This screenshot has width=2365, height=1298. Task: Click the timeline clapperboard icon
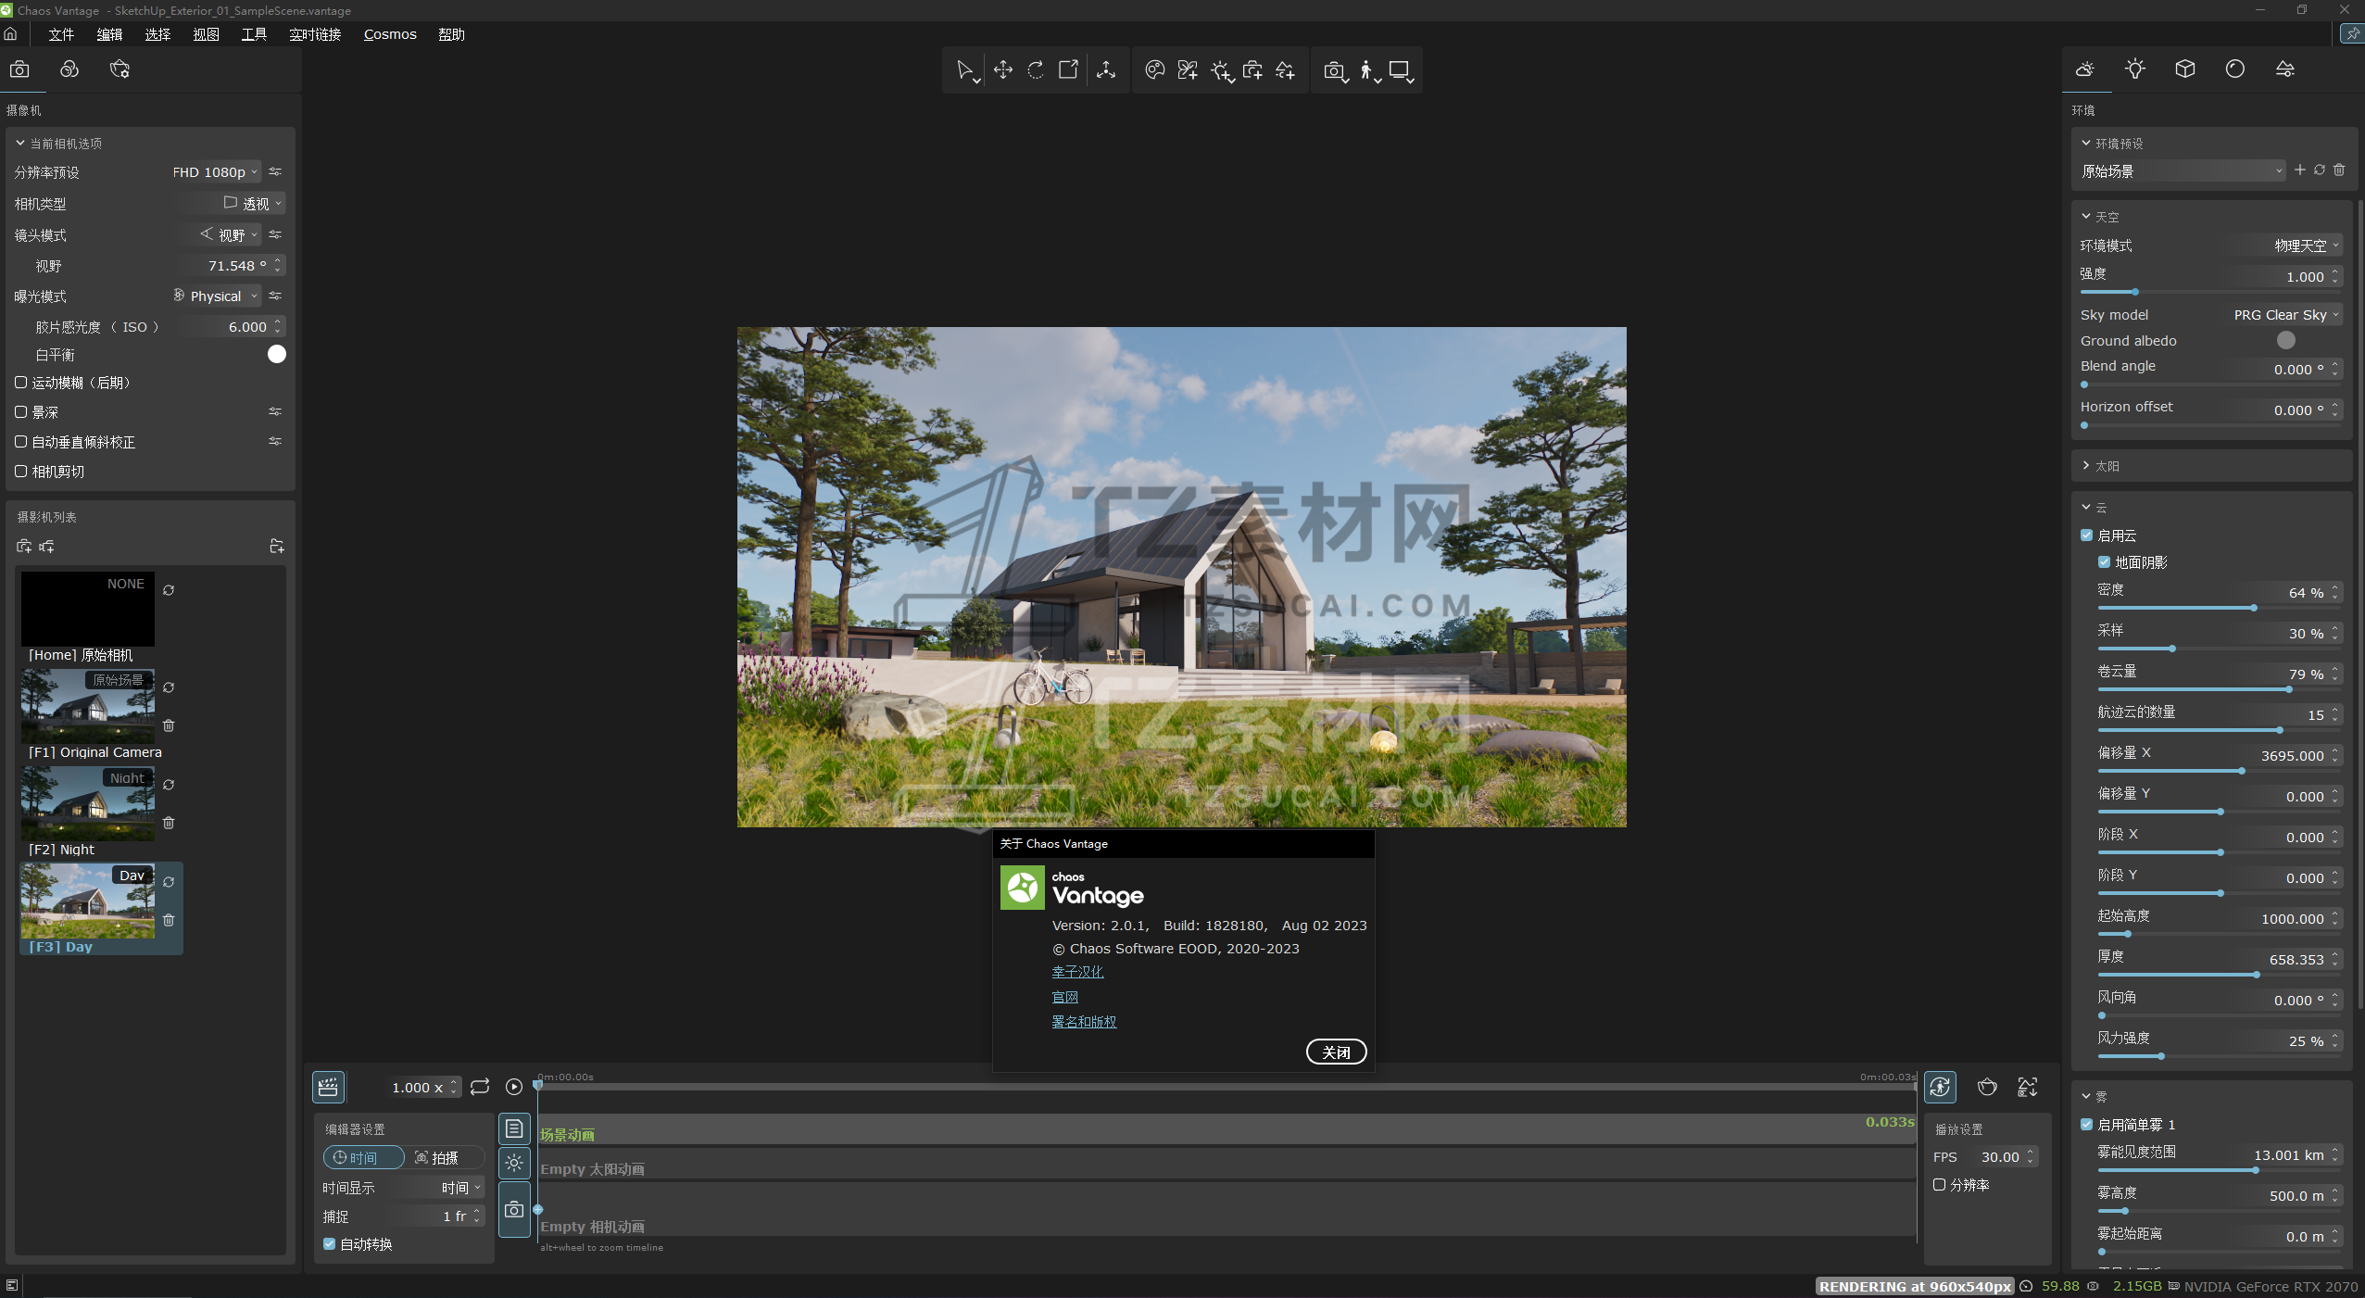tap(328, 1087)
